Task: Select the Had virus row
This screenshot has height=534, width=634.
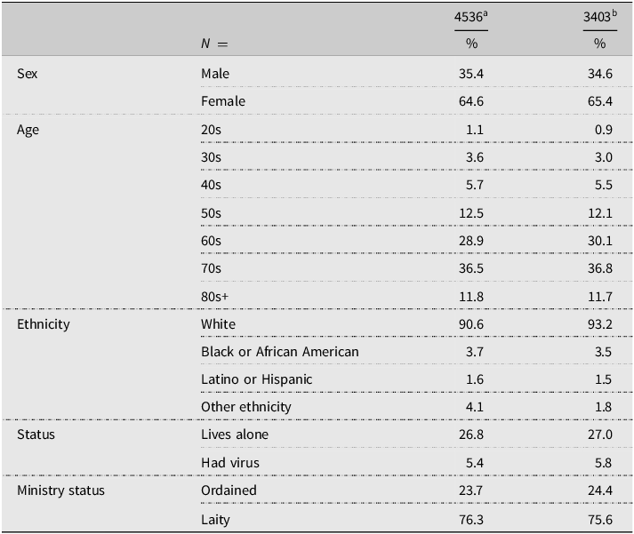Action: [x=416, y=463]
